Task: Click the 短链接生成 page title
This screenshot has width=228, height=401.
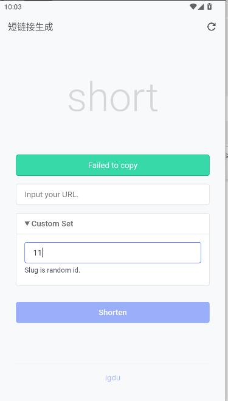Action: click(30, 27)
